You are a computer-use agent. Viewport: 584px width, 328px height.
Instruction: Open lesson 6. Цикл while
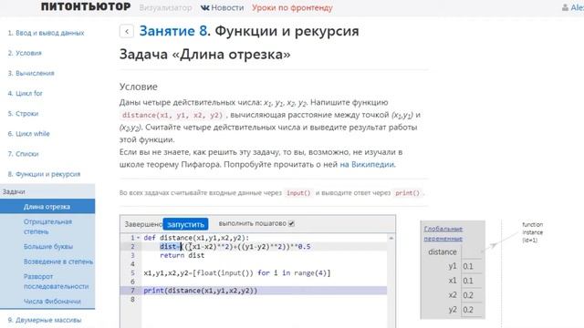point(28,134)
